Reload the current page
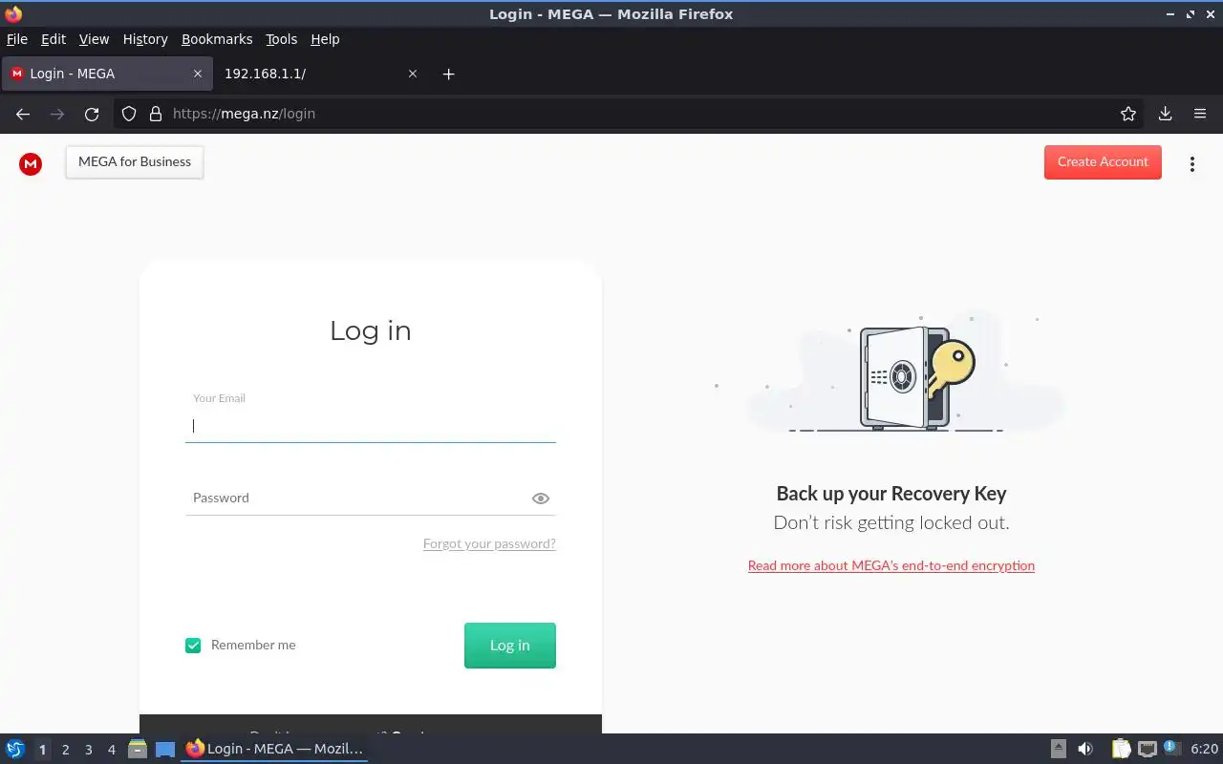1223x764 pixels. (x=92, y=114)
